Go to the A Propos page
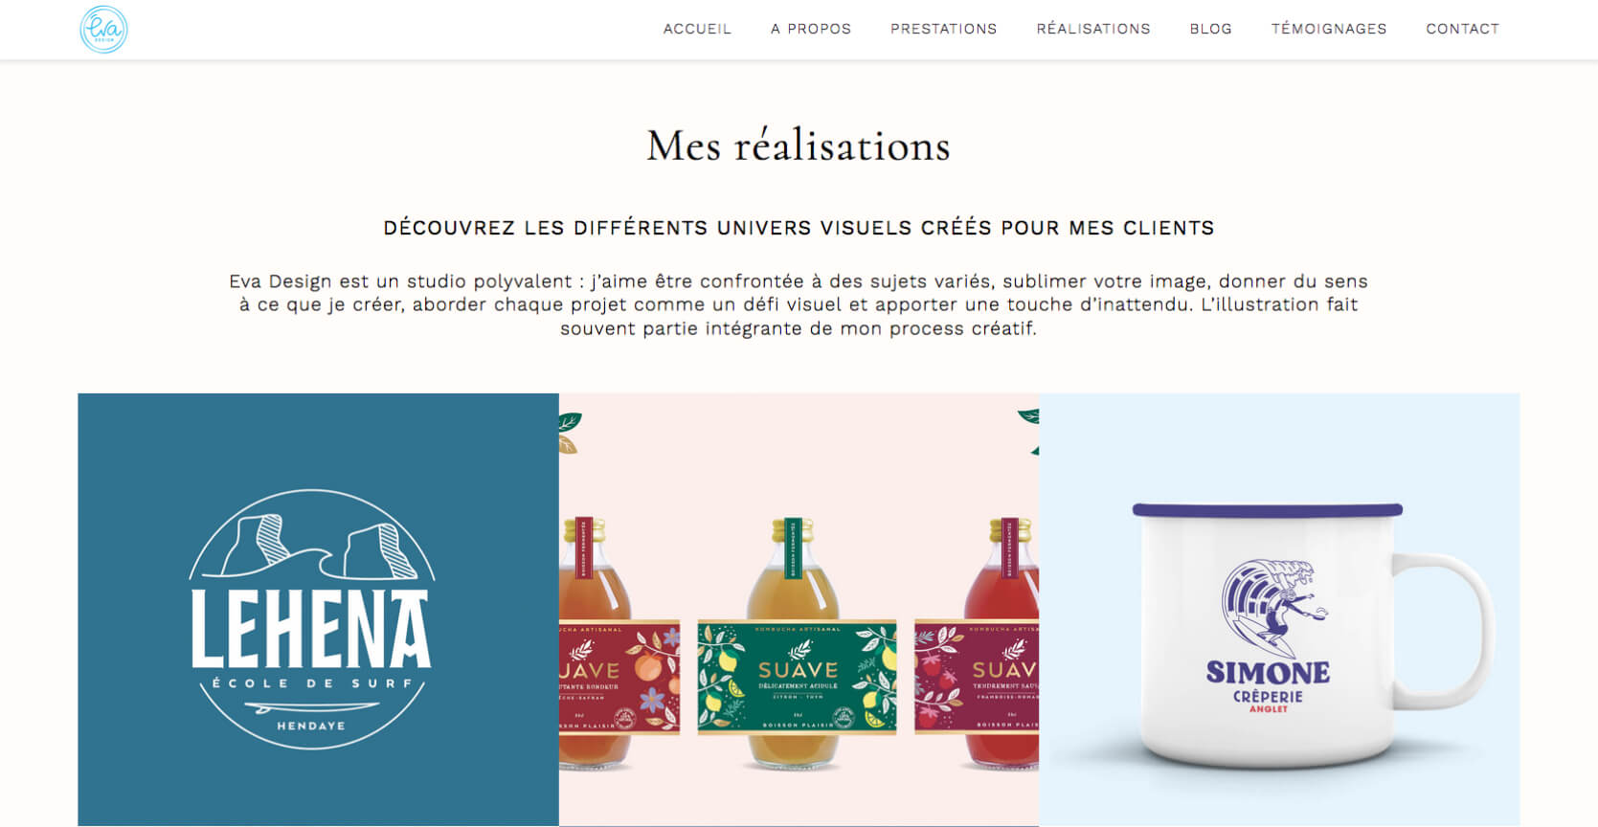The width and height of the screenshot is (1598, 827). (811, 29)
